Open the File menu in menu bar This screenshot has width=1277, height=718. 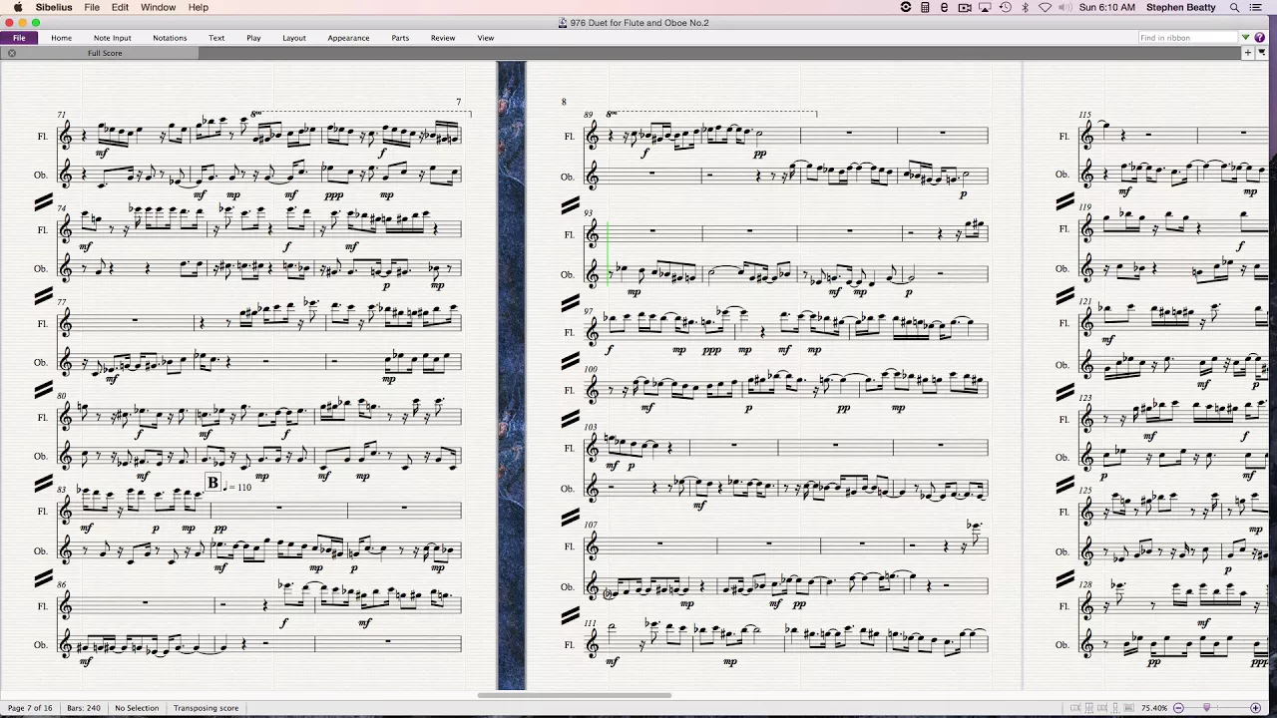coord(92,7)
